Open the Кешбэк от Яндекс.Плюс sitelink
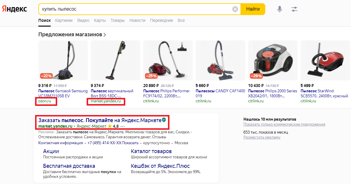The width and height of the screenshot is (351, 184). click(x=160, y=166)
